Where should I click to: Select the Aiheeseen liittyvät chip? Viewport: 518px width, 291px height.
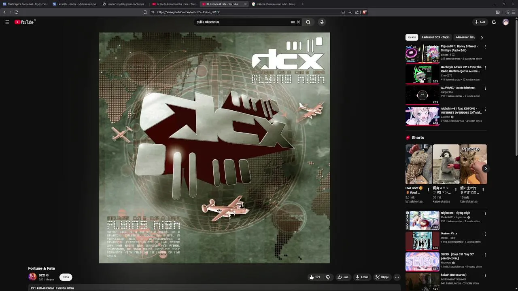[465, 37]
